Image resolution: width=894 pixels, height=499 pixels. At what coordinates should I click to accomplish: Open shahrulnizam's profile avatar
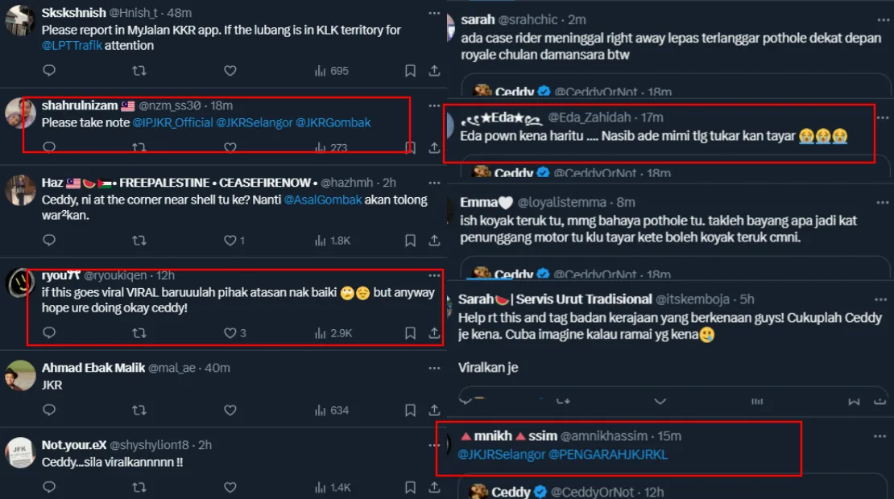tap(20, 113)
